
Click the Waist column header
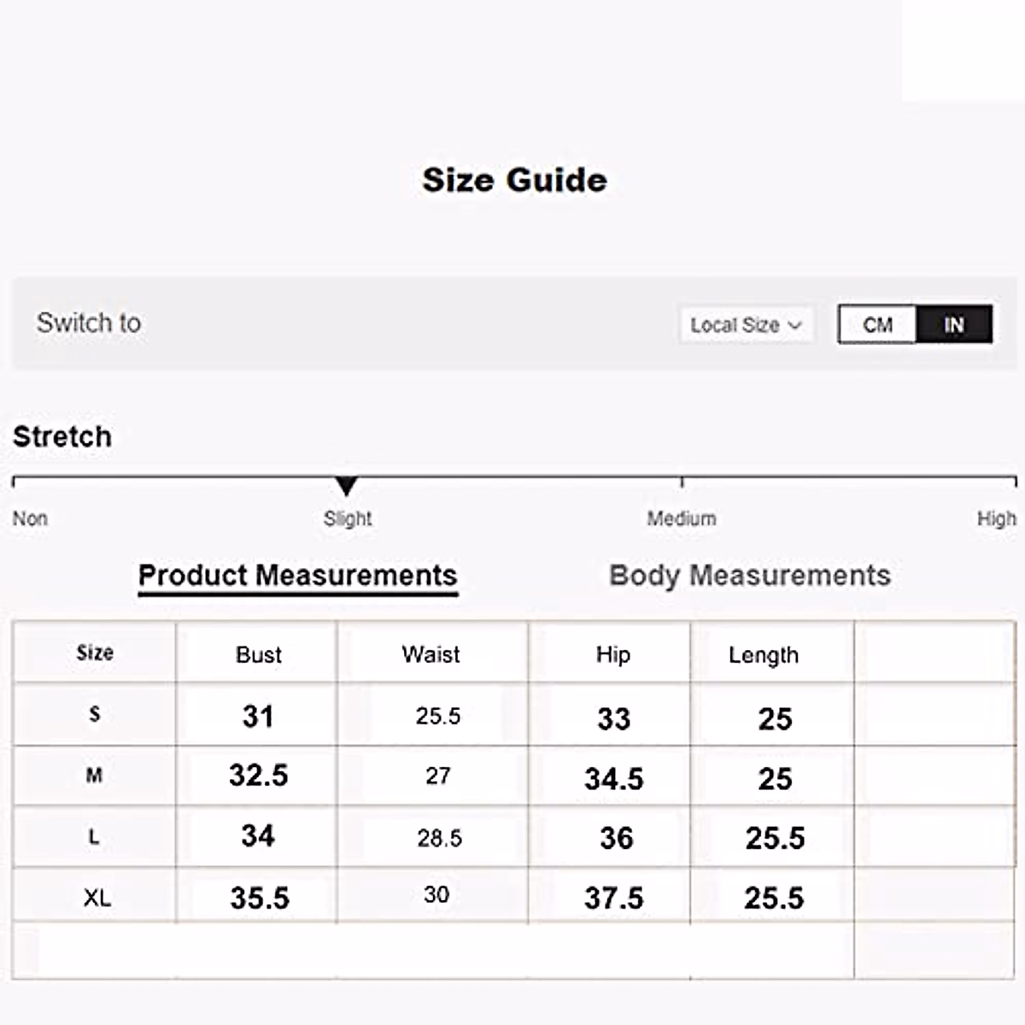tap(430, 654)
